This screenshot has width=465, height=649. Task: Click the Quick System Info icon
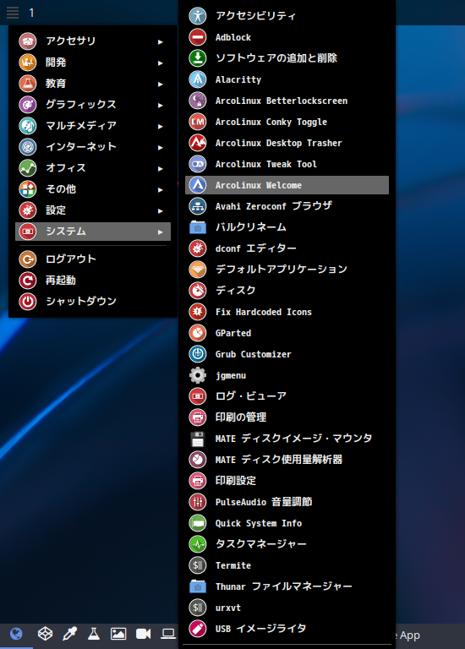click(198, 523)
